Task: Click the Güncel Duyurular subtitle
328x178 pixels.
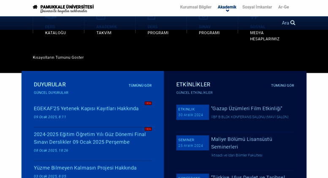Action: 51,93
